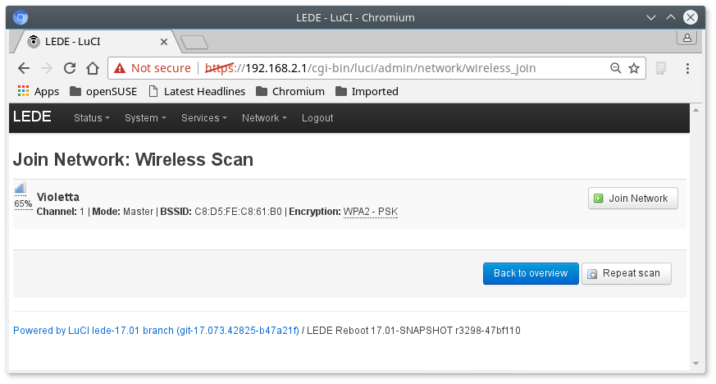Open the Status dropdown menu

click(92, 118)
